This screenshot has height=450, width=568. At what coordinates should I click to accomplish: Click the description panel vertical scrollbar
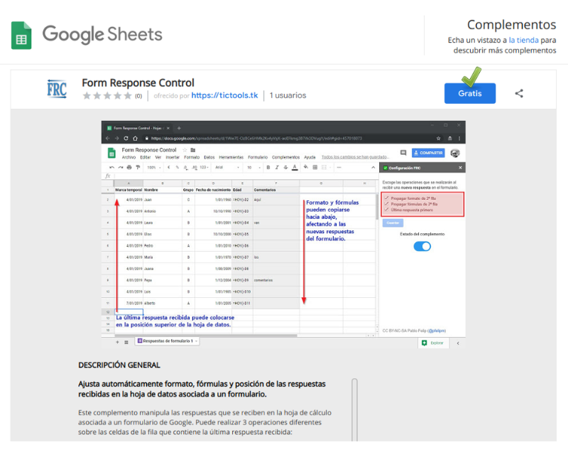click(354, 409)
